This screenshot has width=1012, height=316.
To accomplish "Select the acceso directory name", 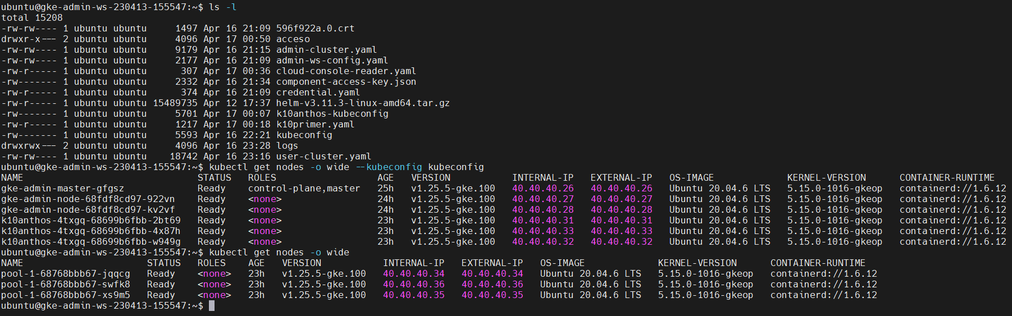I will 293,39.
